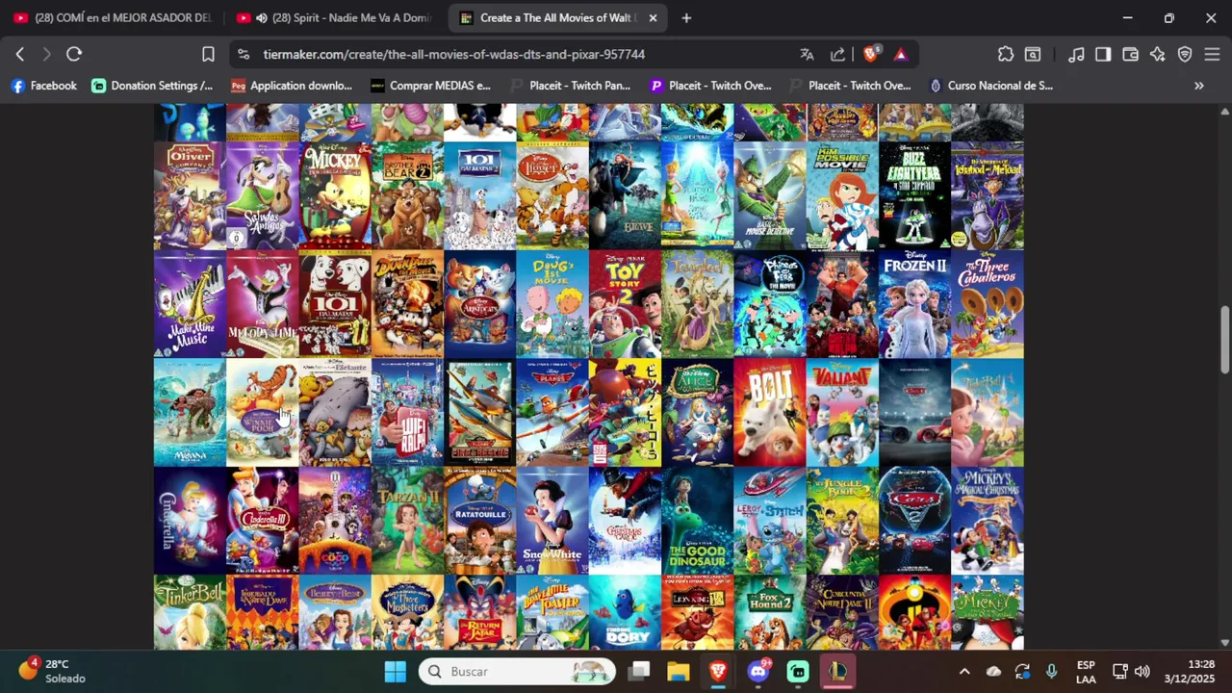The height and width of the screenshot is (693, 1232).
Task: Toggle the browser sidebar panel icon
Action: point(1103,54)
